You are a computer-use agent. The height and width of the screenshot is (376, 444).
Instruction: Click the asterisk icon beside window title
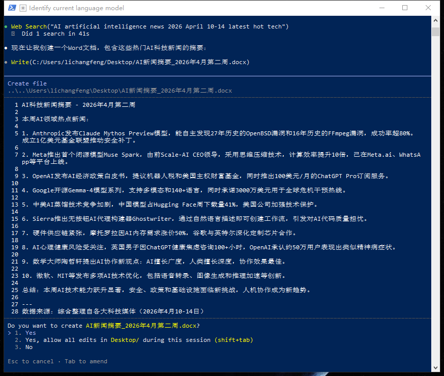[x=23, y=8]
